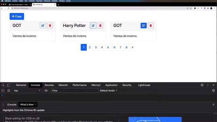Screen dimensions: 217x122
Task: Open the Memory tab
Action: coord(96,85)
